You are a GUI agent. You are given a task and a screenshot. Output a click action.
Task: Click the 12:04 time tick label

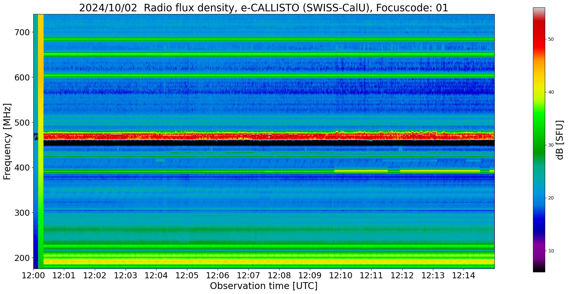click(x=156, y=276)
